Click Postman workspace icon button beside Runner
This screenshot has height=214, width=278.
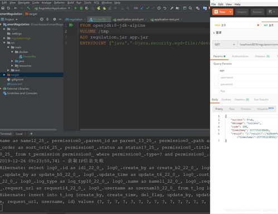272,12
